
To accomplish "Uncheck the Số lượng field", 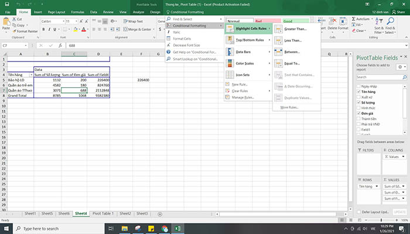I will pyautogui.click(x=358, y=102).
